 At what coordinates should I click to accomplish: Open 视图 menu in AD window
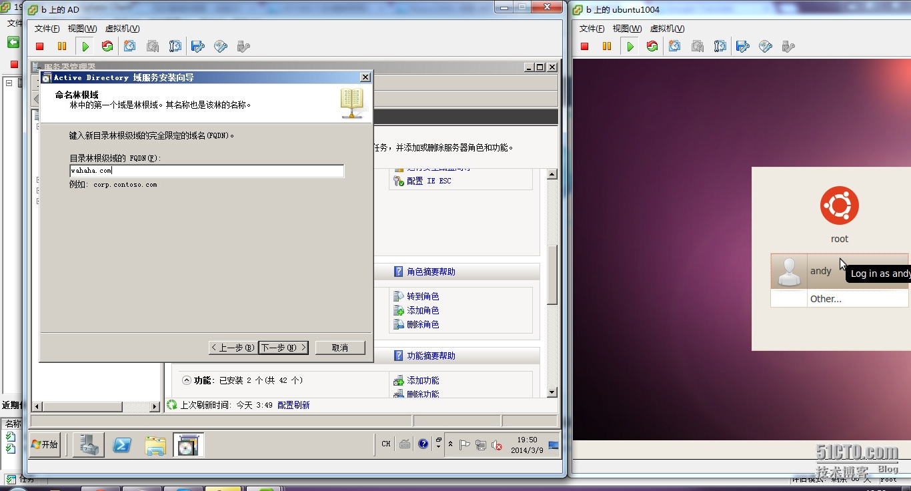click(x=82, y=29)
